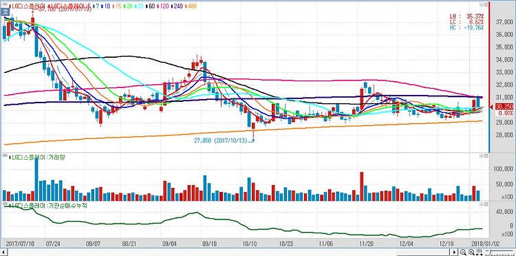Close the 기관순매수누적 panel
The width and height of the screenshot is (516, 256).
486,204
